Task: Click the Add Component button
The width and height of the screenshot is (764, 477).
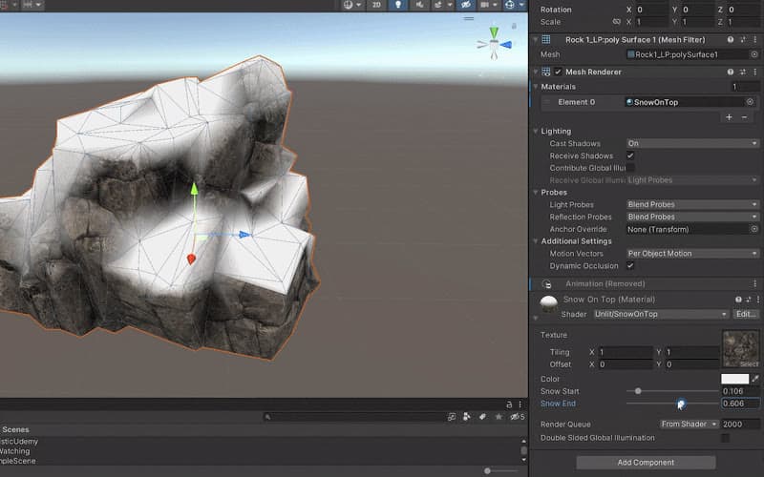Action: (x=646, y=463)
